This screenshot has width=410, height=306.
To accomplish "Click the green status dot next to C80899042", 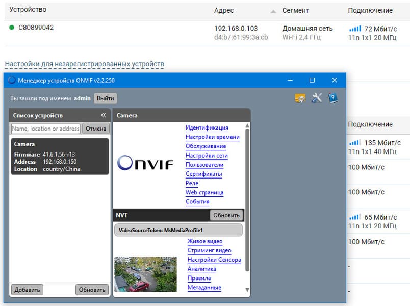I will click(12, 27).
